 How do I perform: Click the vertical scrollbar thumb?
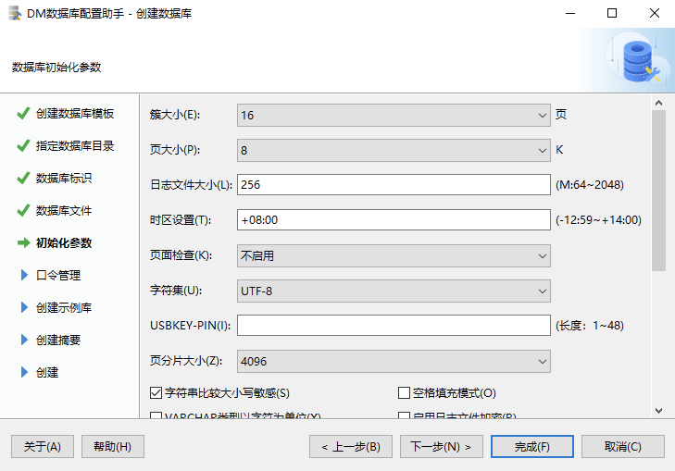(658, 191)
